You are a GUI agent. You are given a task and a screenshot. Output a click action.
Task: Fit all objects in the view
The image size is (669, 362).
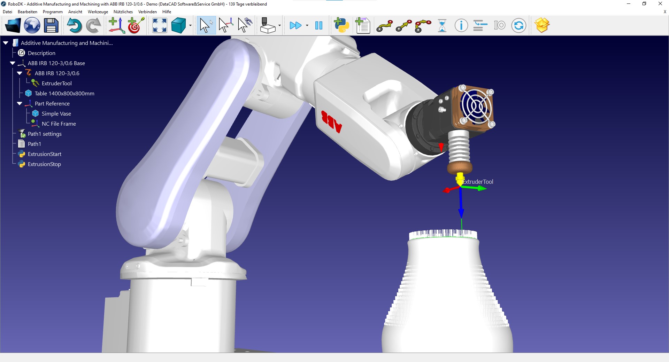[160, 25]
